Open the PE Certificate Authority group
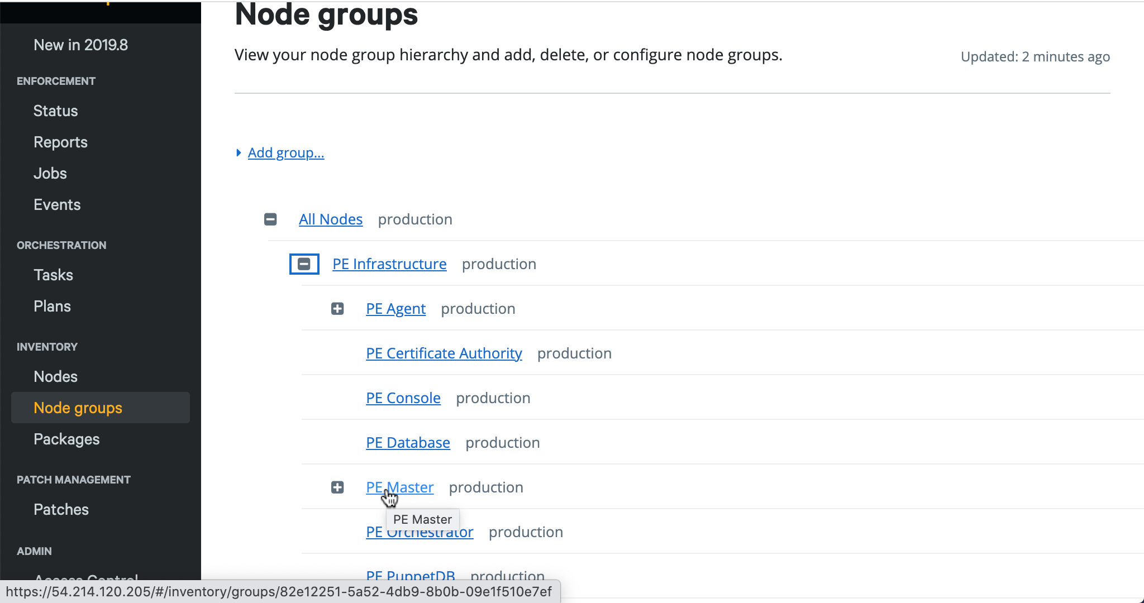The image size is (1144, 603). 444,353
